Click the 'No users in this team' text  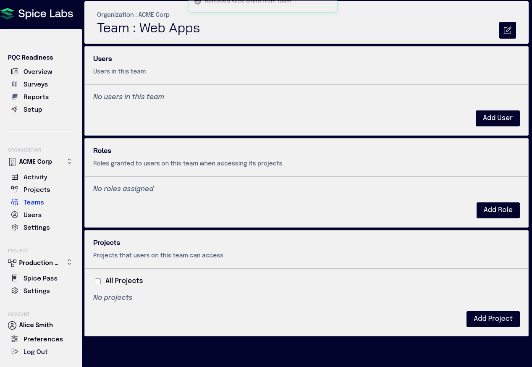click(128, 97)
